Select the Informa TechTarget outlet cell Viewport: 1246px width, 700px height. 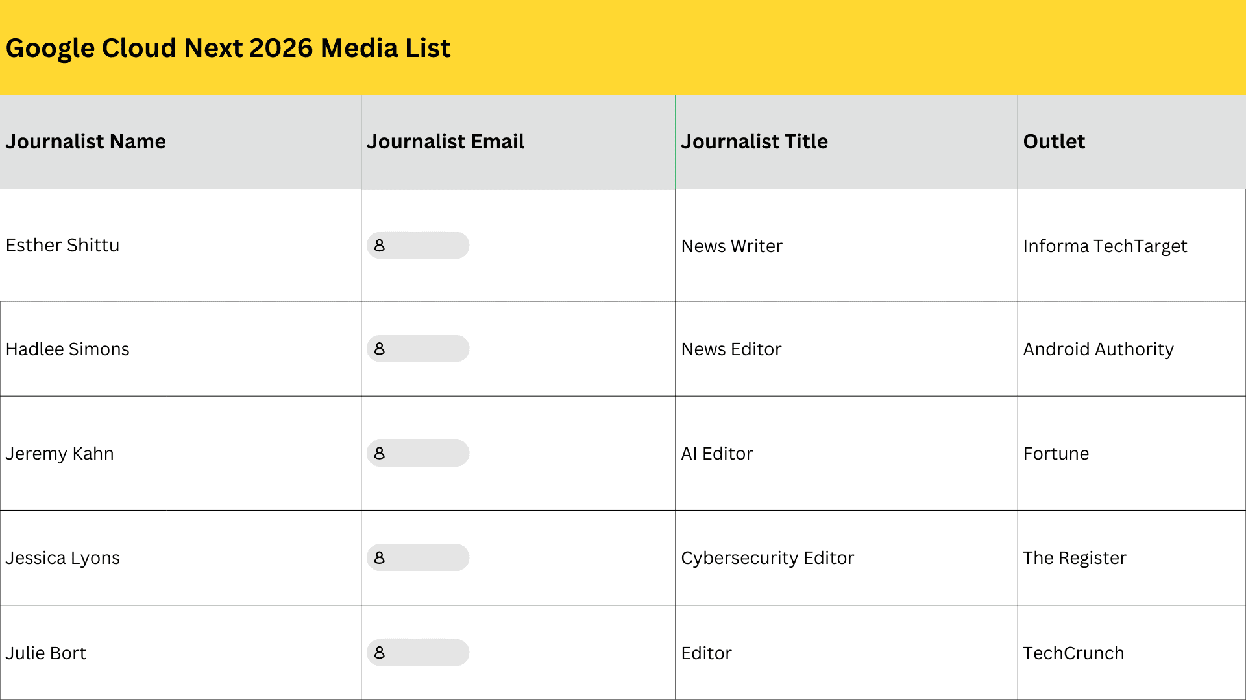[1105, 246]
